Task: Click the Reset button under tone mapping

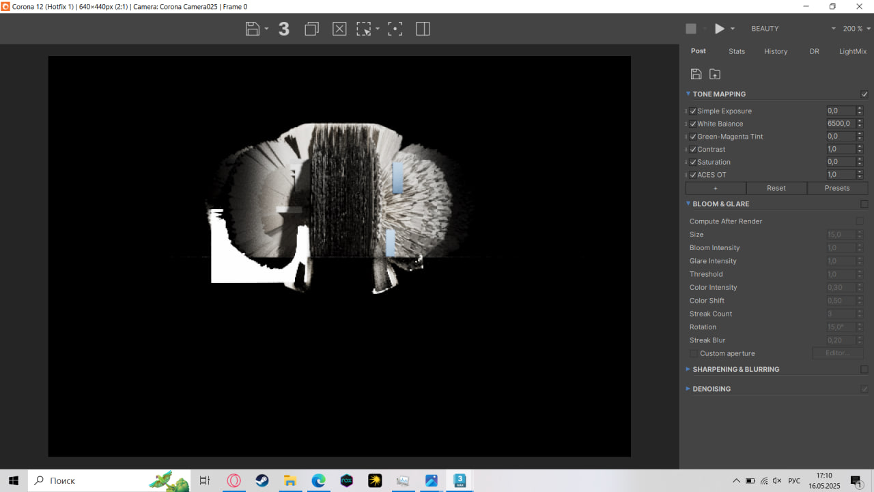Action: (x=776, y=188)
